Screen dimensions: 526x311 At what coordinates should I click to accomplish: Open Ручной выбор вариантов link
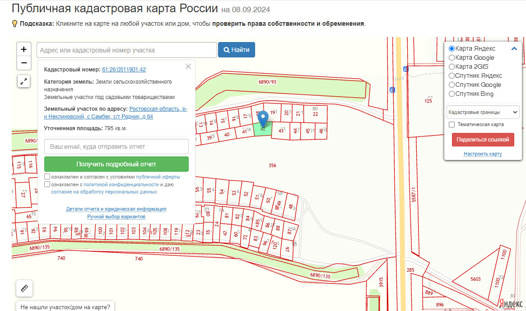116,217
